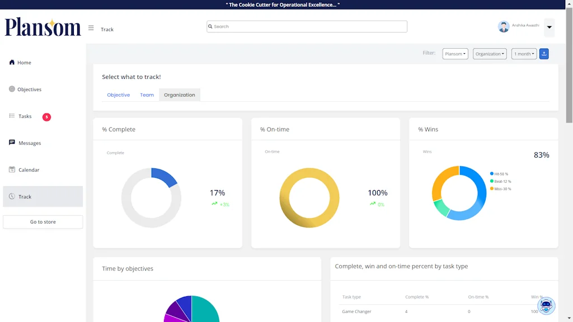Expand the 1 month period dropdown
573x322 pixels.
tap(524, 54)
